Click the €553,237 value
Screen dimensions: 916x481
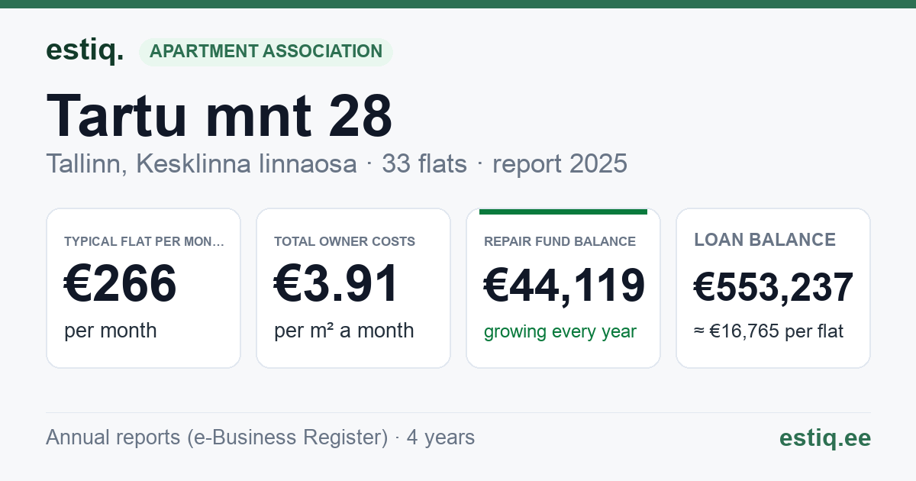coord(773,288)
